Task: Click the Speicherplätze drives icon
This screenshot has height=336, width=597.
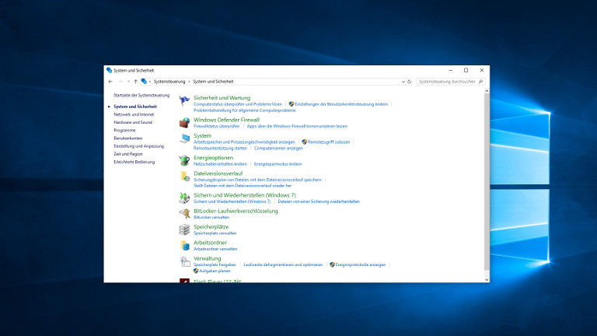Action: tap(184, 229)
